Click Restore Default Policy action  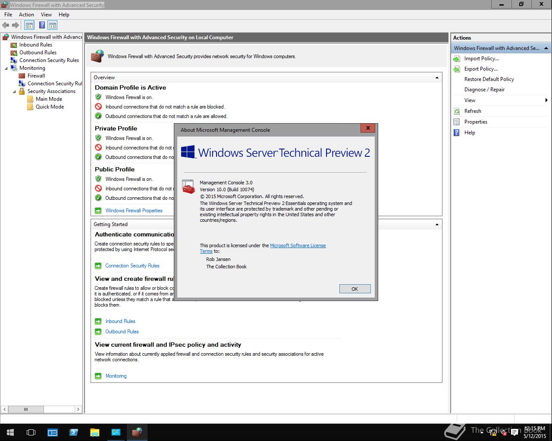coord(489,79)
